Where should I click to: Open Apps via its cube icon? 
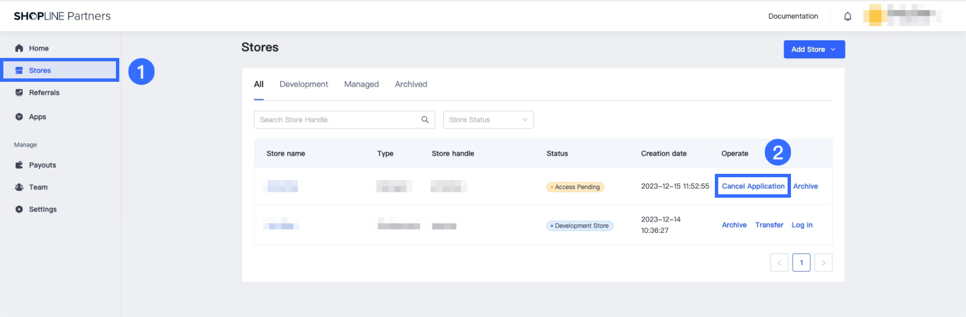pos(19,117)
